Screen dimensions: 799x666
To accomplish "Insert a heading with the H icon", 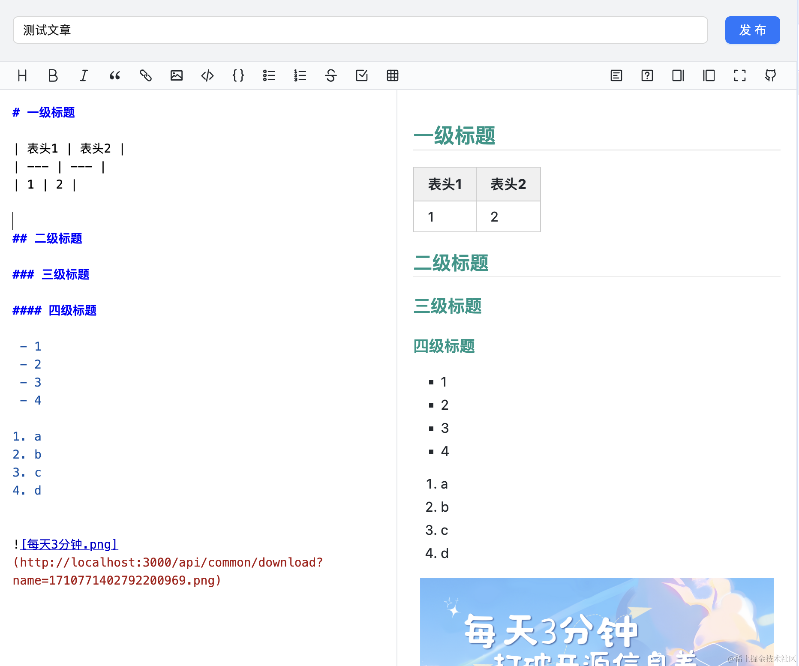I will [x=22, y=76].
